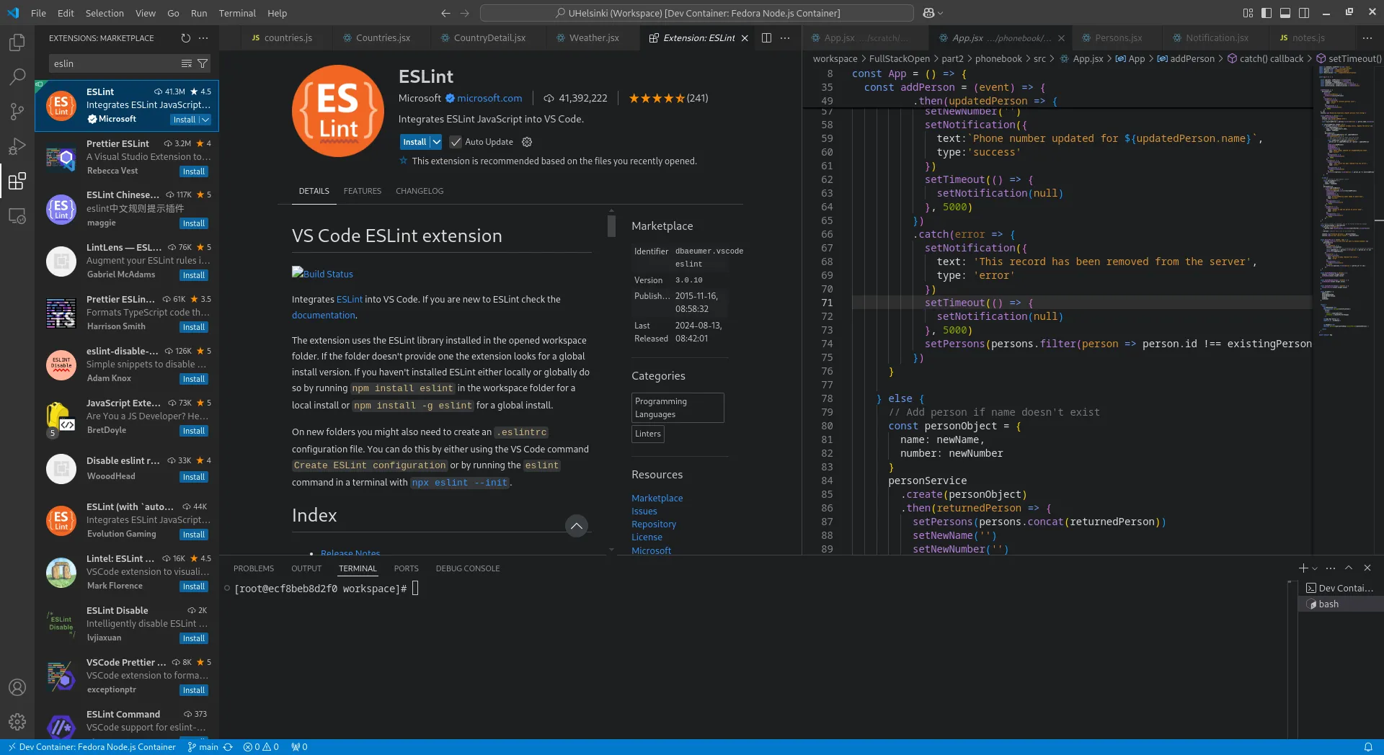Toggle primary side bar visibility
This screenshot has width=1384, height=755.
(x=1267, y=13)
